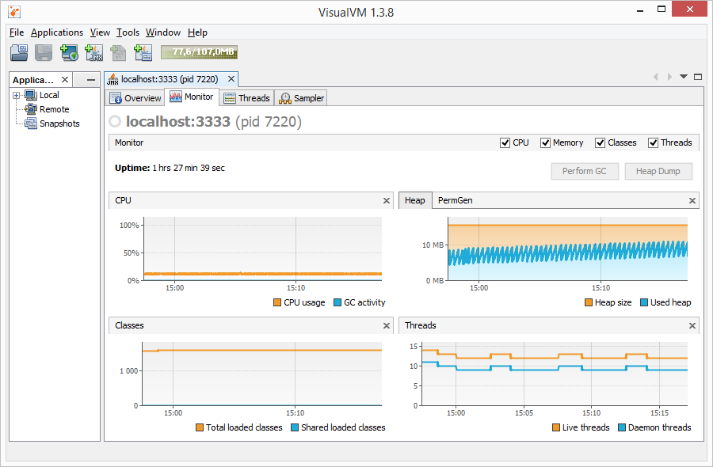Select Snapshots in the Applications tree
The width and height of the screenshot is (713, 467).
pos(59,123)
